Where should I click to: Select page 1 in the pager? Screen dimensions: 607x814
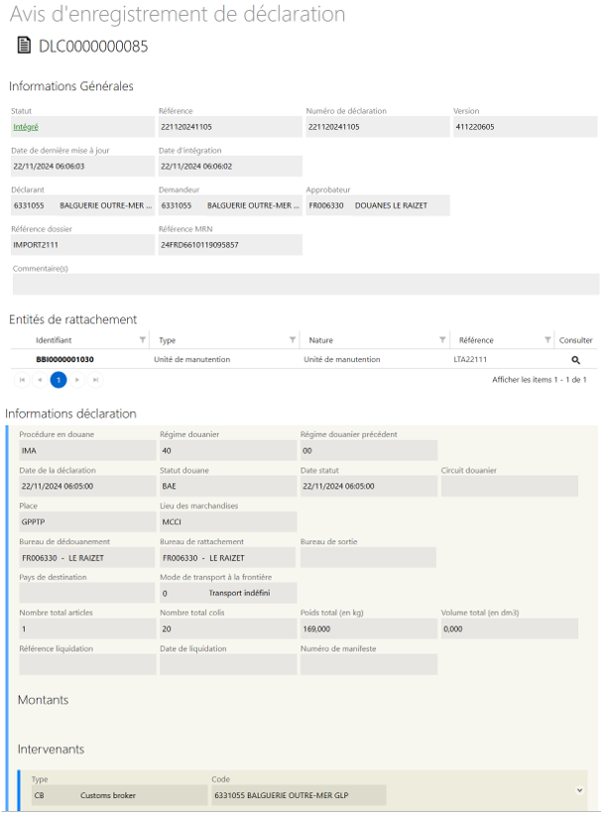[59, 380]
